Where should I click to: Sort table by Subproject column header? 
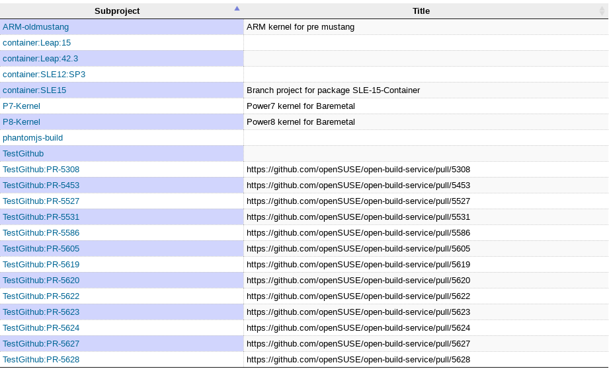coord(117,11)
